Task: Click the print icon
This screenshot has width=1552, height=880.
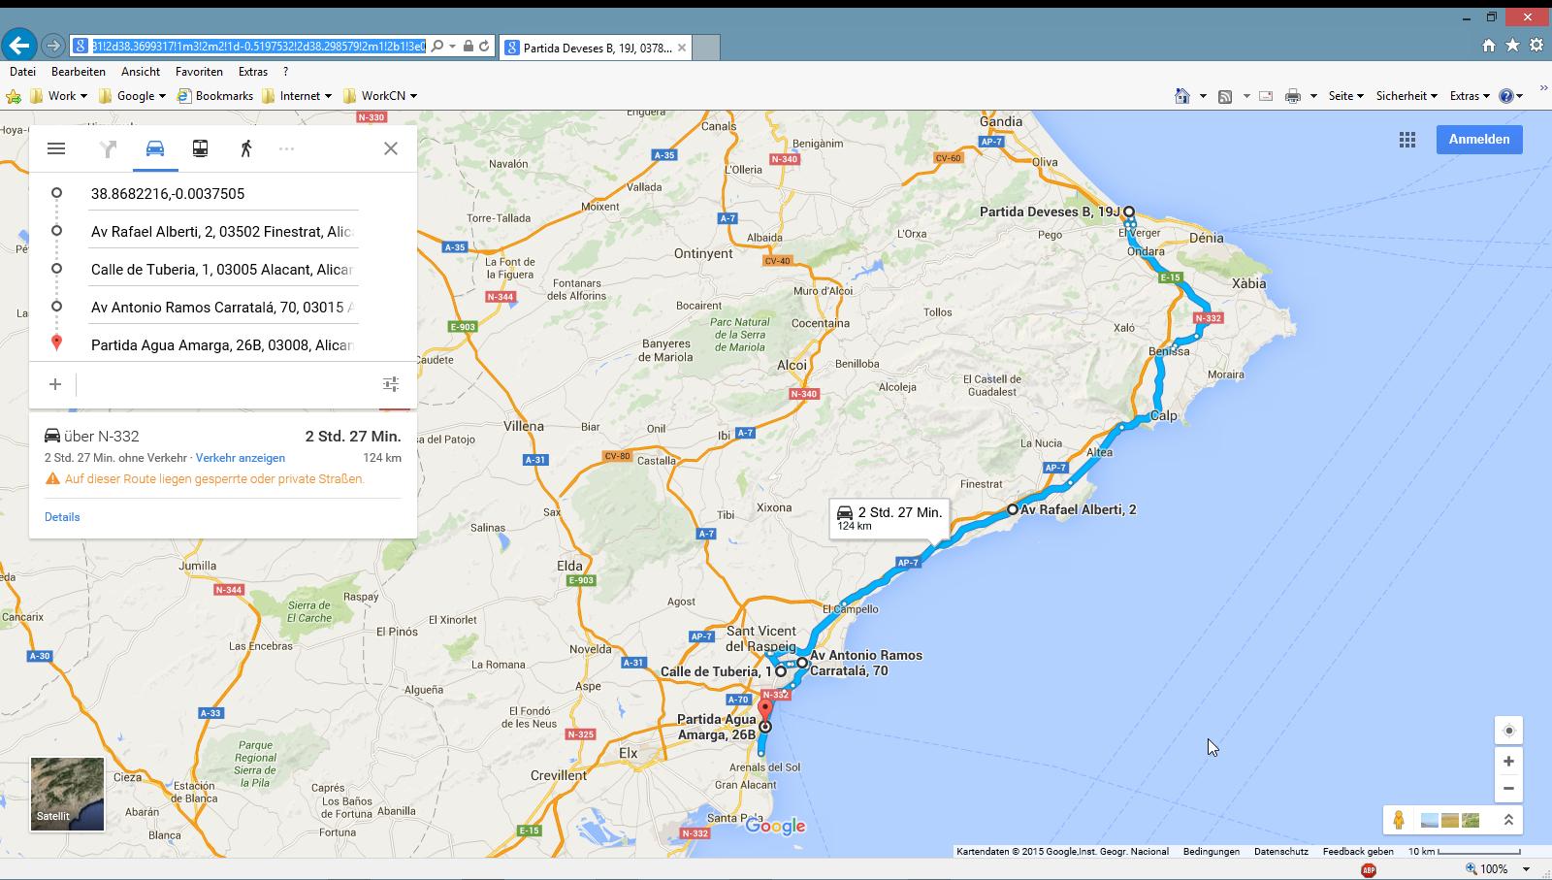Action: point(1292,96)
